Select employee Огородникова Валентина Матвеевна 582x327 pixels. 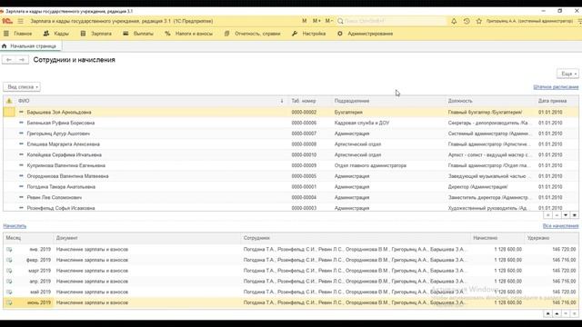68,176
